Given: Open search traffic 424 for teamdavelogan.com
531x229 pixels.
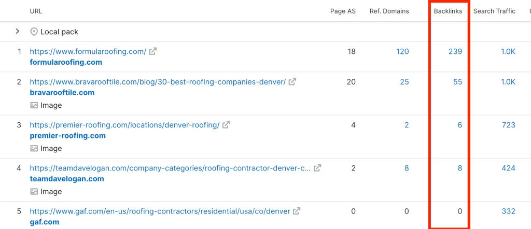Looking at the screenshot, I should click(509, 168).
